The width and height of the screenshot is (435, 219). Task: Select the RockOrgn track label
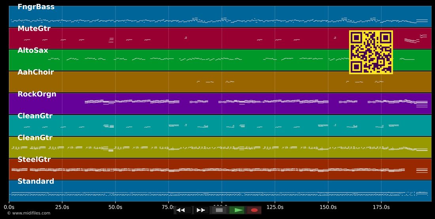coord(37,94)
